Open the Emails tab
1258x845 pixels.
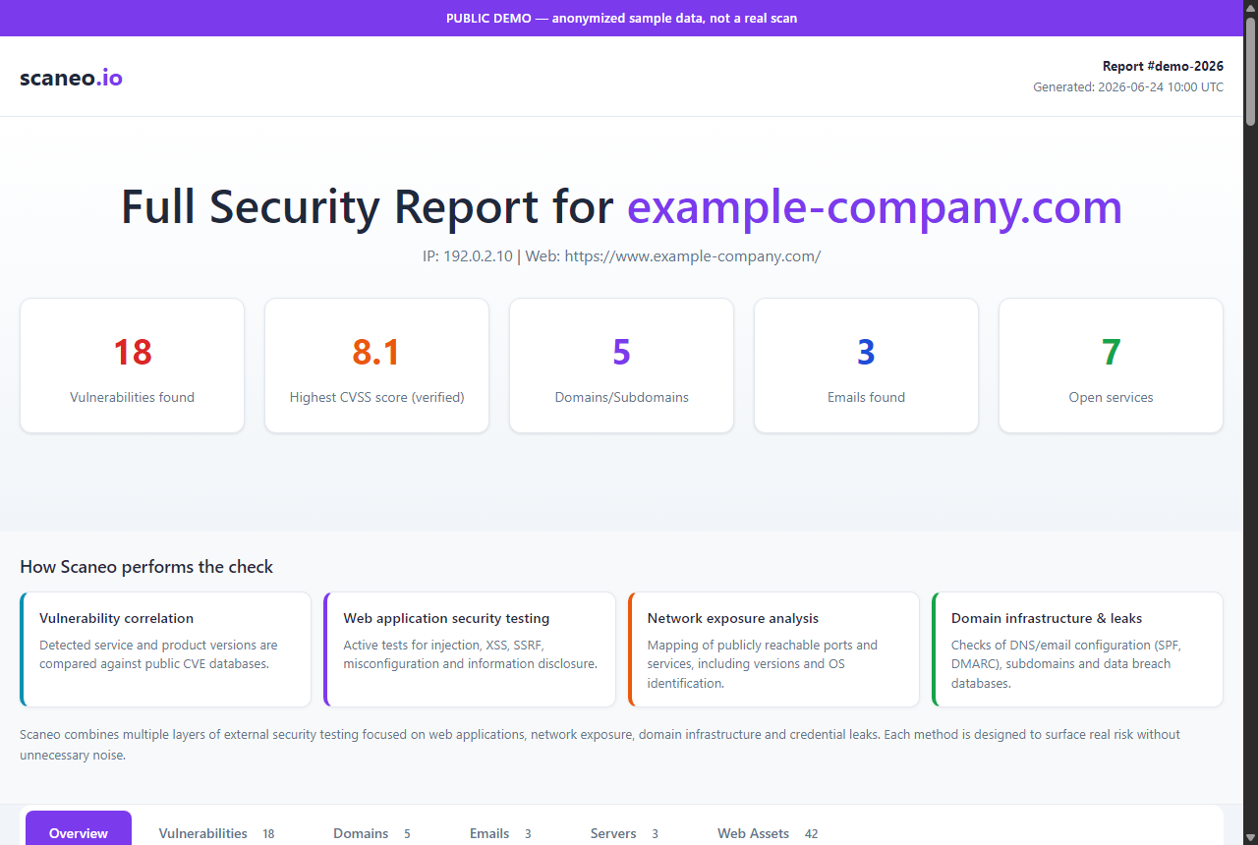pos(500,833)
